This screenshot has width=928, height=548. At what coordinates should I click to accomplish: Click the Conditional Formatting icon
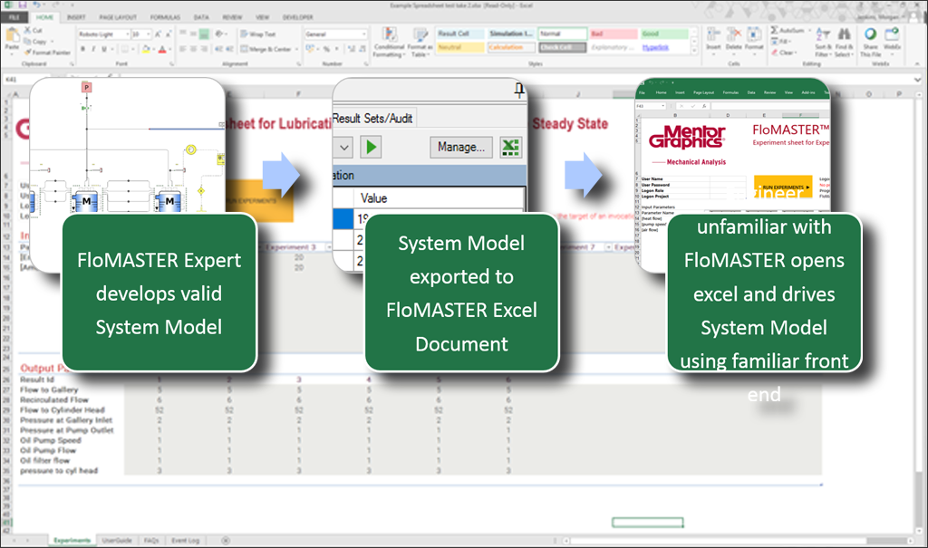[390, 36]
